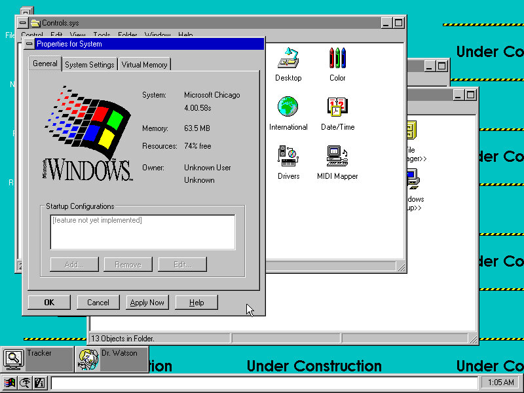Image resolution: width=524 pixels, height=393 pixels.
Task: Select the International globe icon
Action: [288, 107]
